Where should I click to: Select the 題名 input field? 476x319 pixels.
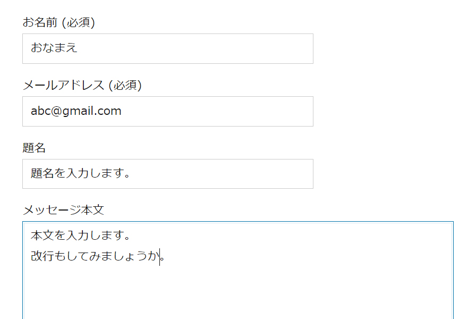167,174
